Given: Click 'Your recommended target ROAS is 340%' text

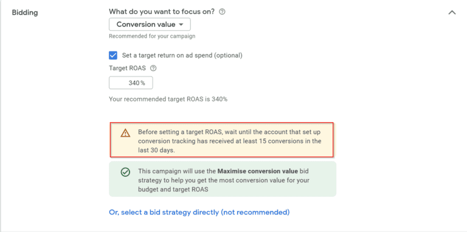Looking at the screenshot, I should (x=168, y=99).
